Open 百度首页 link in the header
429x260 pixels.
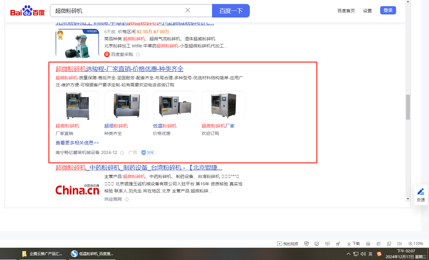pyautogui.click(x=346, y=11)
